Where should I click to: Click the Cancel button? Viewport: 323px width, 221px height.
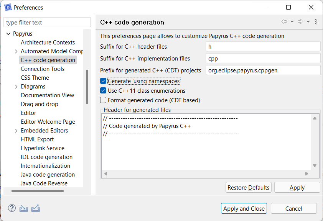coord(293,208)
